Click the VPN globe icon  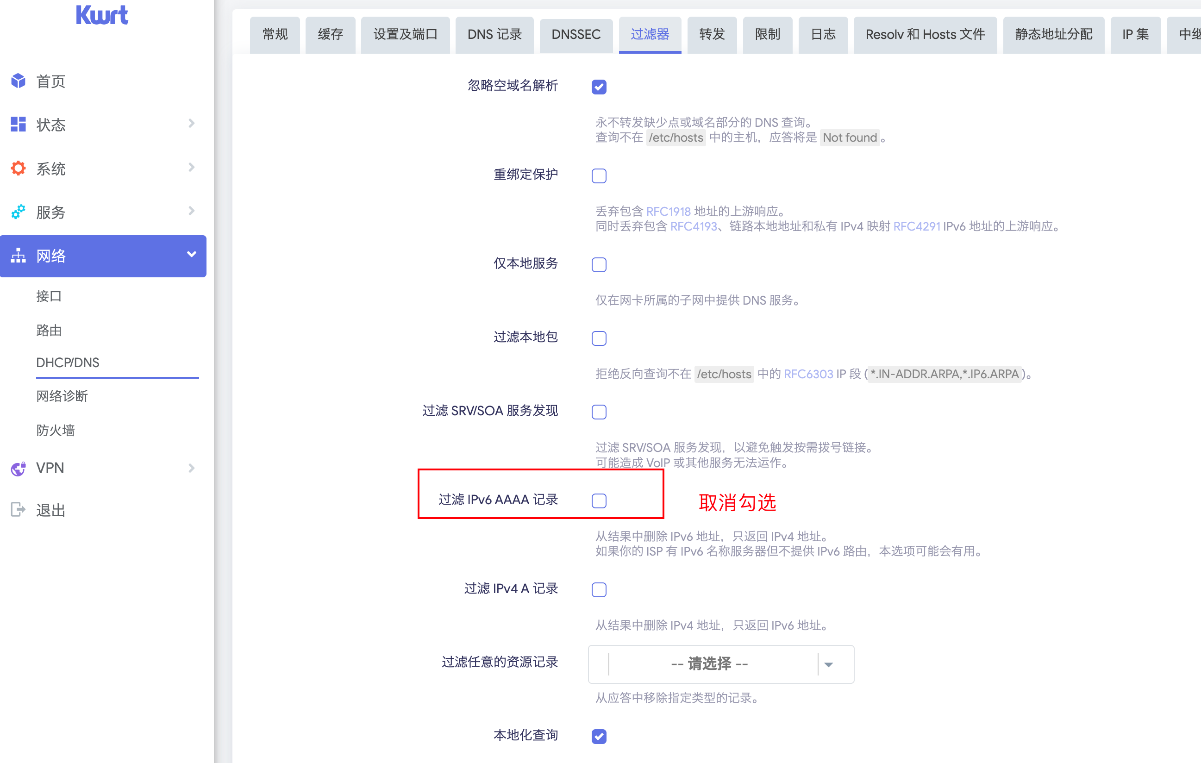click(x=19, y=468)
